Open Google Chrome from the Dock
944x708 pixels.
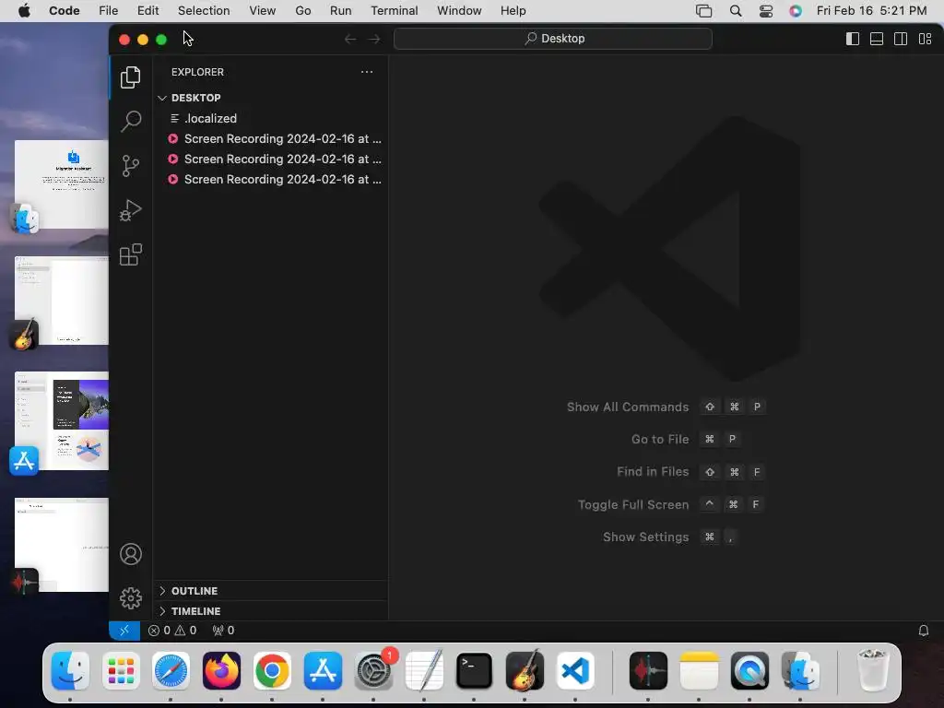(x=272, y=671)
